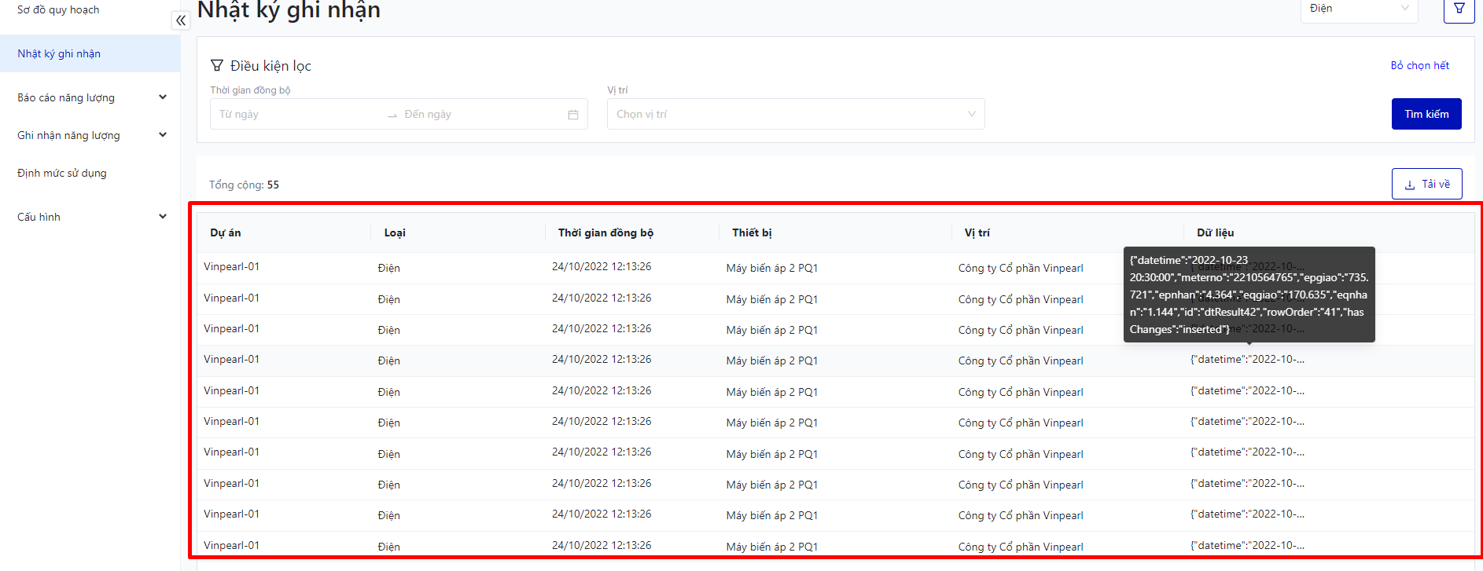Open Sơ đồ quy hoạch page

click(58, 10)
